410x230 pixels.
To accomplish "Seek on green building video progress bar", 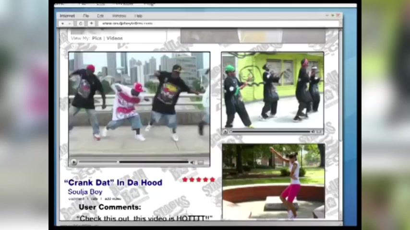I will pyautogui.click(x=270, y=132).
